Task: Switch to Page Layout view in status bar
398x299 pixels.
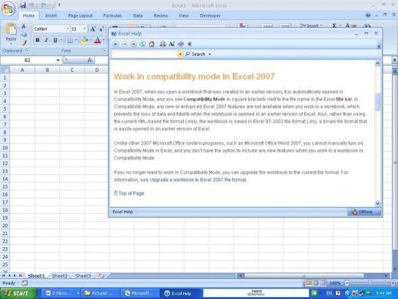Action: coord(316,283)
